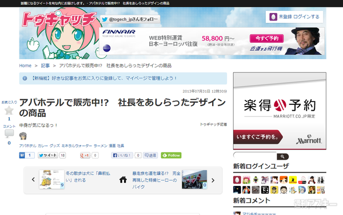Open the green Android robot avatar user
Screen dimensions: 343x215
(256, 180)
